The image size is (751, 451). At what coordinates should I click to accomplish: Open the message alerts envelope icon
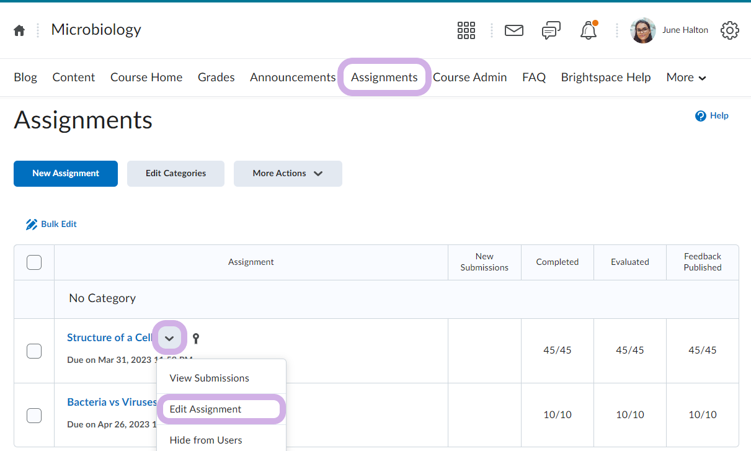pos(513,30)
